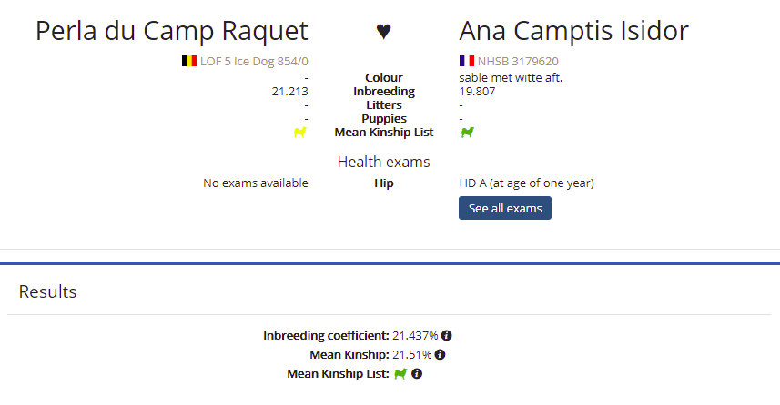Click the green dog icon in Results

click(x=400, y=374)
